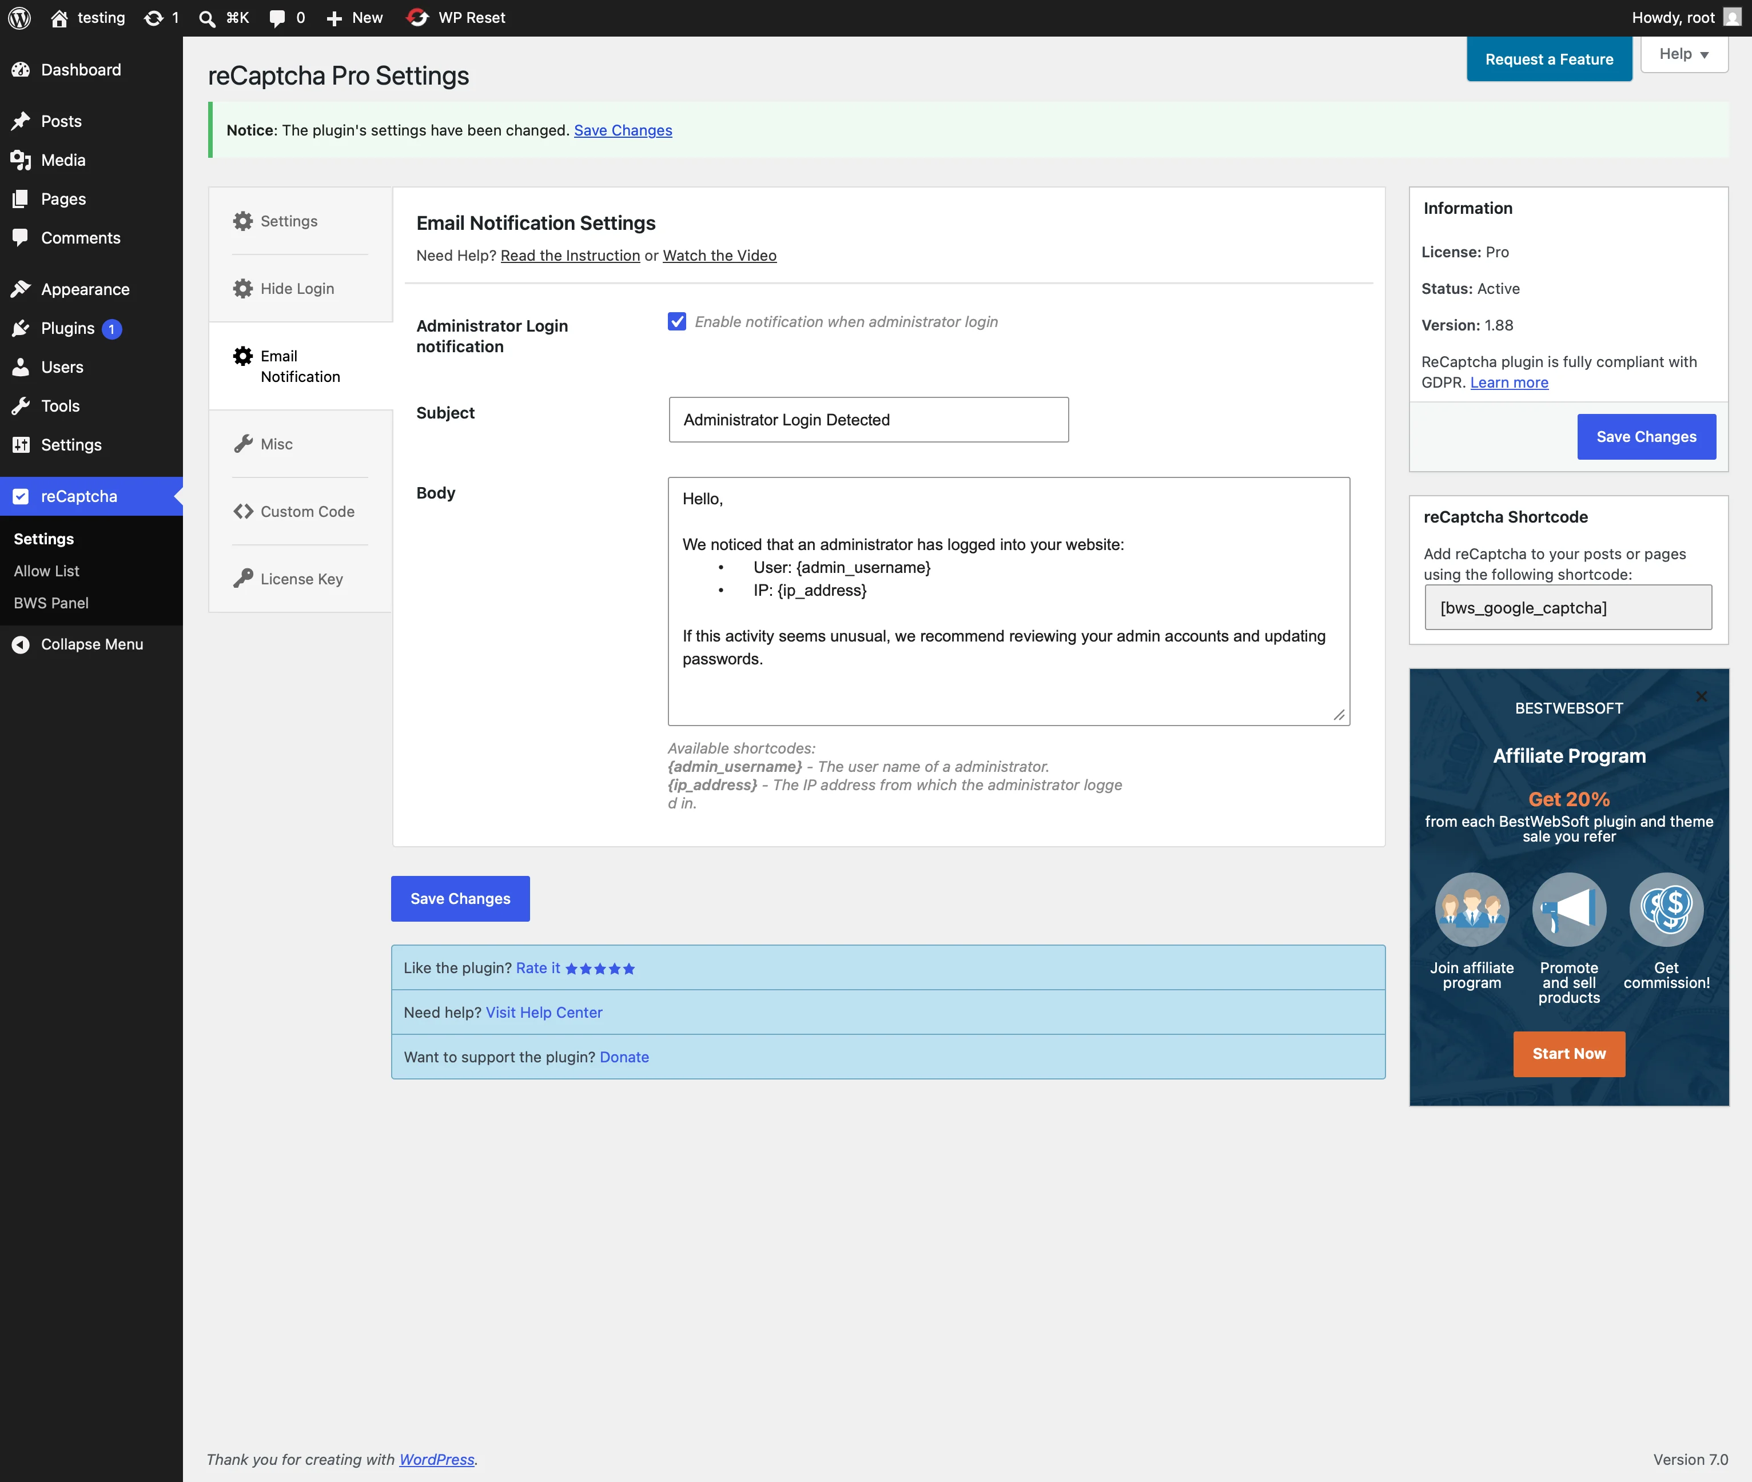Click the Collapse Menu arrow icon
The image size is (1752, 1482).
[x=21, y=644]
